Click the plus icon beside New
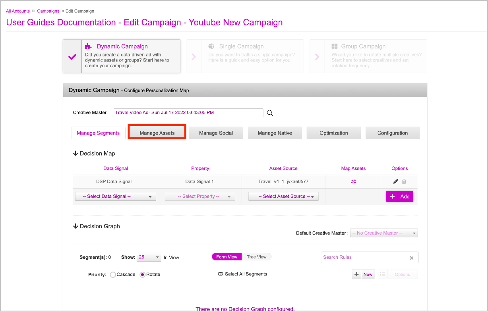The height and width of the screenshot is (312, 488). [x=356, y=274]
